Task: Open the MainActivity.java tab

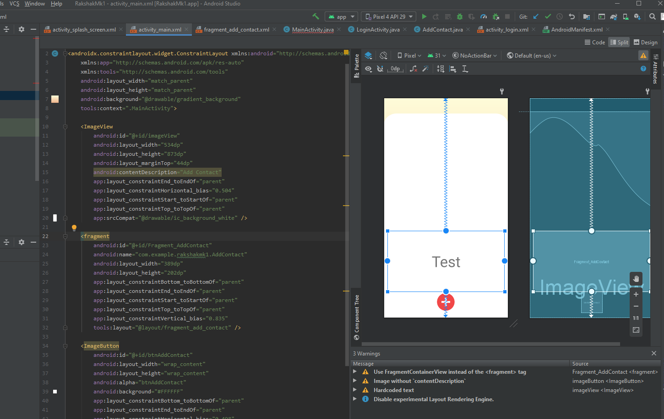Action: [x=313, y=29]
